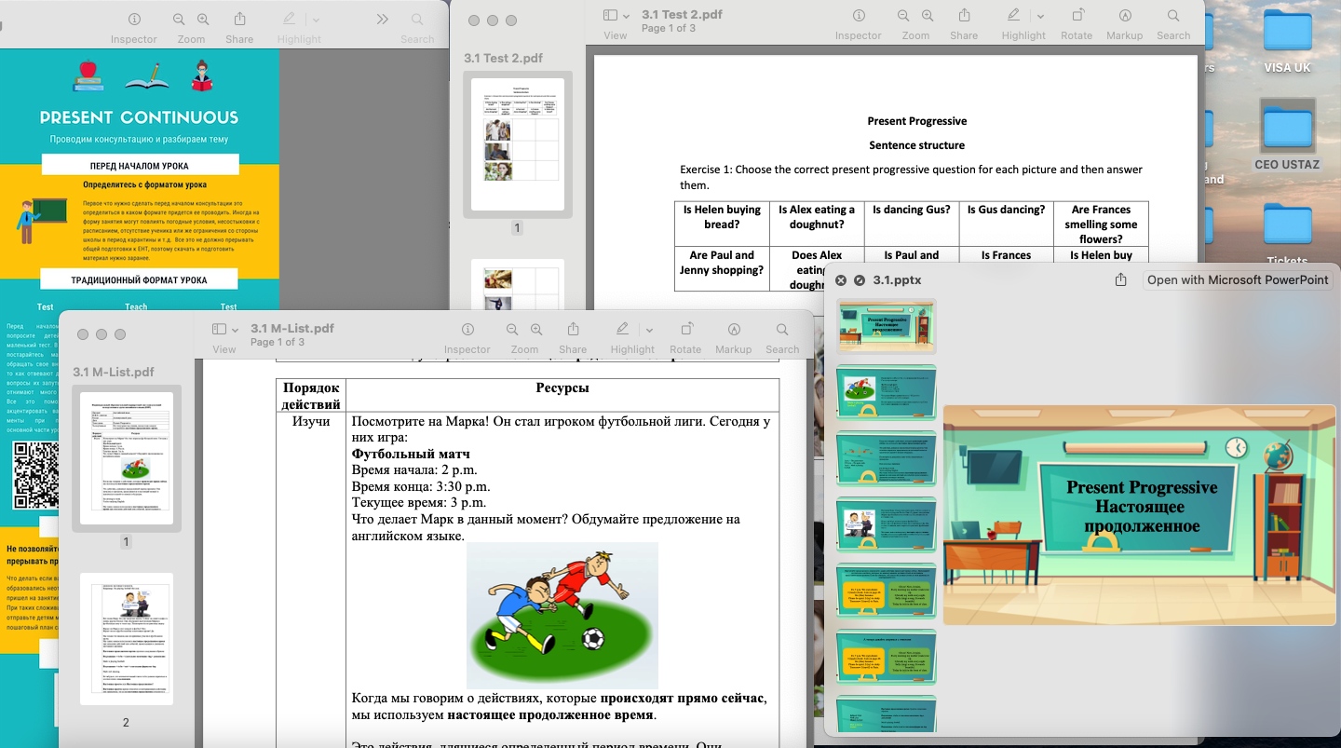Open Inspector in the 3.1 Test 2.pdf window
Viewport: 1341px width, 748px height.
[x=858, y=17]
